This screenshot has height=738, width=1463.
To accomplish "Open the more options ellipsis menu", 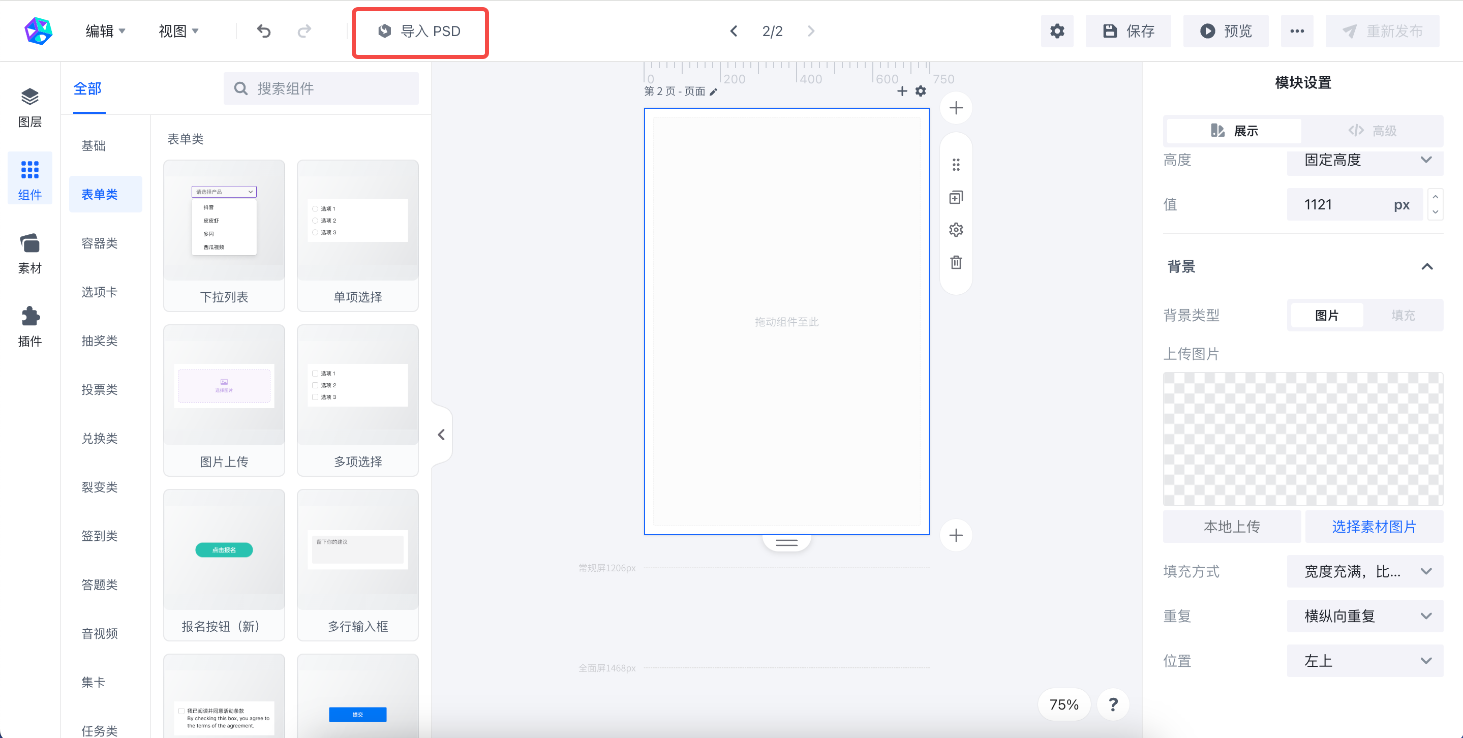I will pos(1297,30).
